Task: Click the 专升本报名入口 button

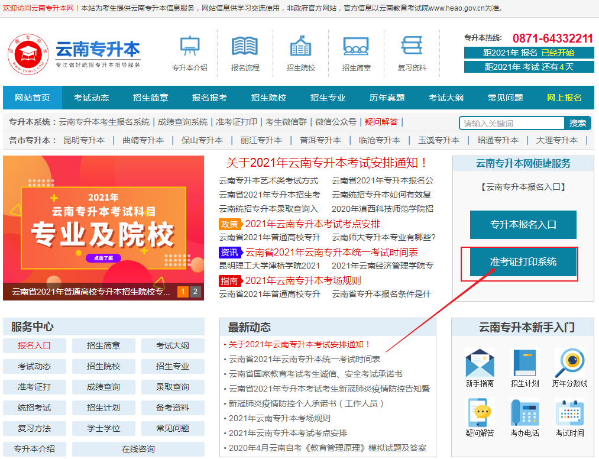Action: [523, 225]
